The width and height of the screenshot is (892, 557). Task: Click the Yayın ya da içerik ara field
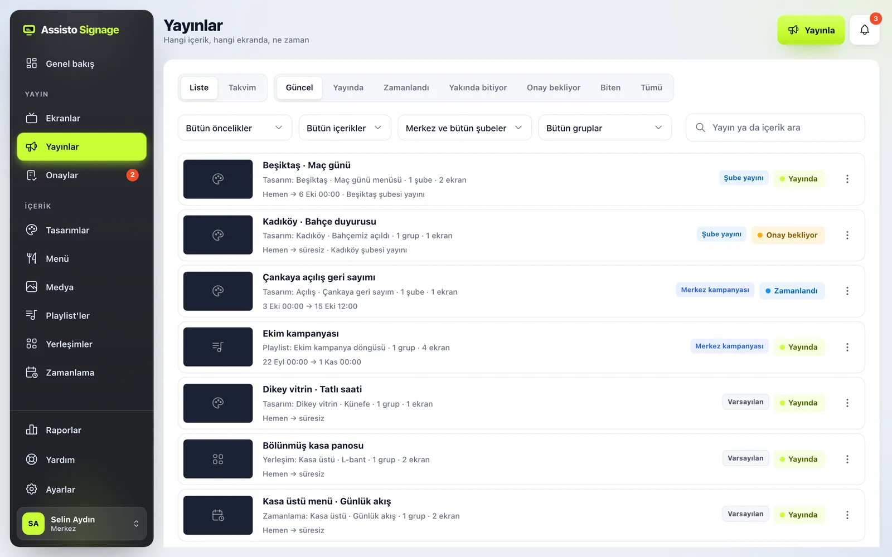pos(775,128)
